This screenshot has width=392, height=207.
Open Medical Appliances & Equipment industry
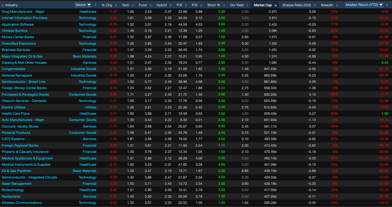27,158
